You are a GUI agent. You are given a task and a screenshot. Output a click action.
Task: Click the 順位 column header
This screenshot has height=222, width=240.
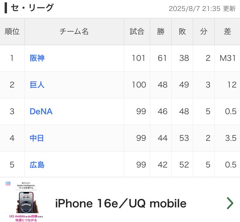pyautogui.click(x=12, y=32)
